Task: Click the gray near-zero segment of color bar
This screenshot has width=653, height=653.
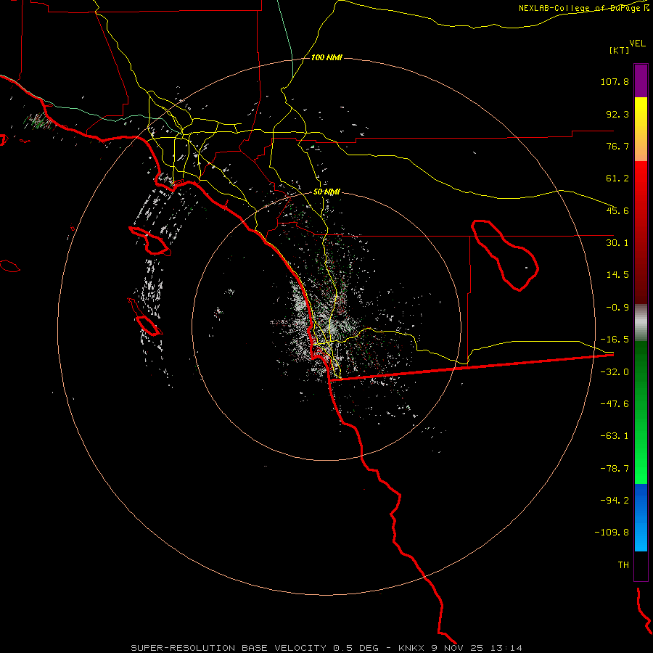Action: coord(641,323)
